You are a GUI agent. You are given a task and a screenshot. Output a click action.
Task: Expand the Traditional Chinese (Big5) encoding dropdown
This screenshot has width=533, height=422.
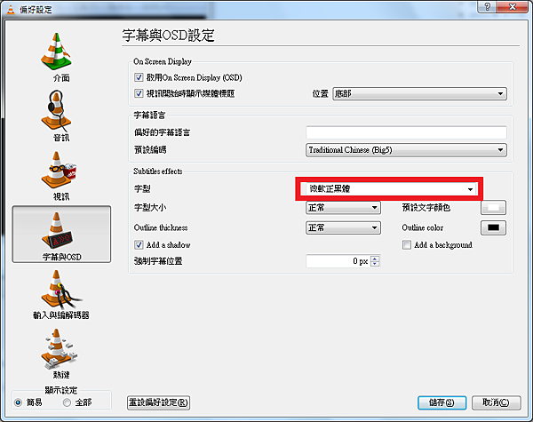[406, 150]
